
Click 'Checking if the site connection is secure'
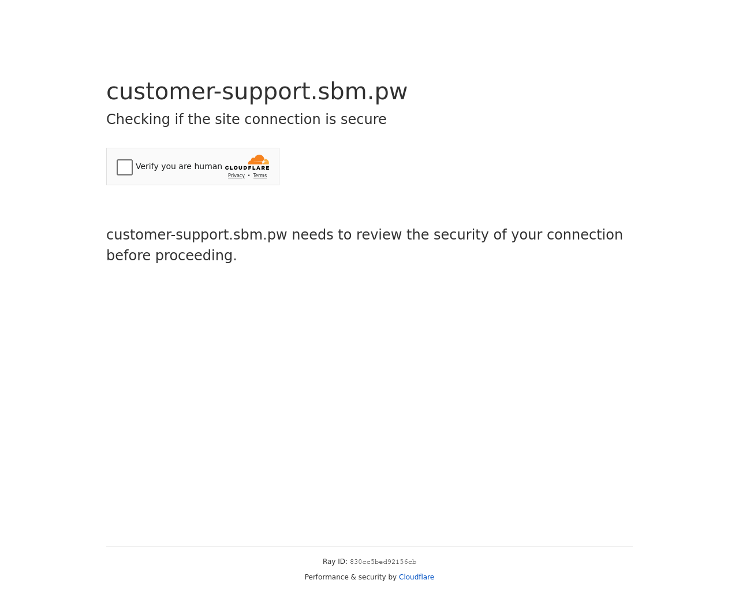[x=247, y=119]
